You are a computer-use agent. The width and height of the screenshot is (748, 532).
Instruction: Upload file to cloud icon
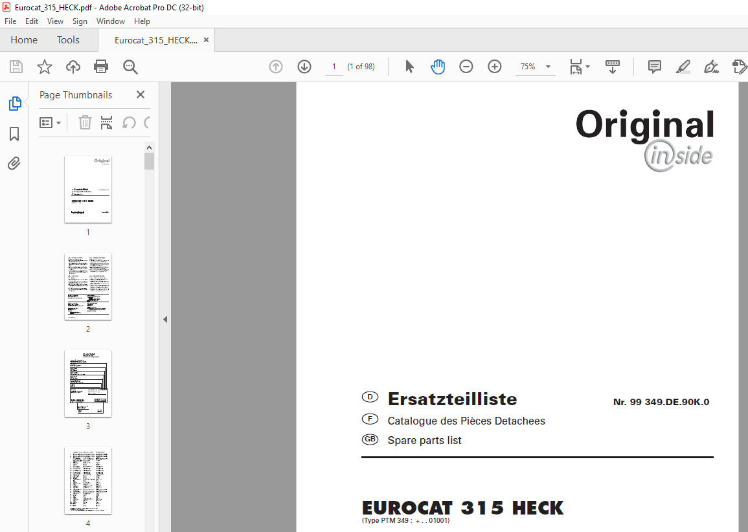point(73,67)
